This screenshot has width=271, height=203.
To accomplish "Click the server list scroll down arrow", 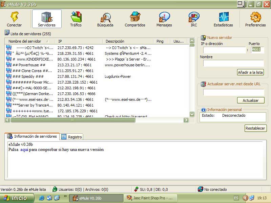I will 192,114.
